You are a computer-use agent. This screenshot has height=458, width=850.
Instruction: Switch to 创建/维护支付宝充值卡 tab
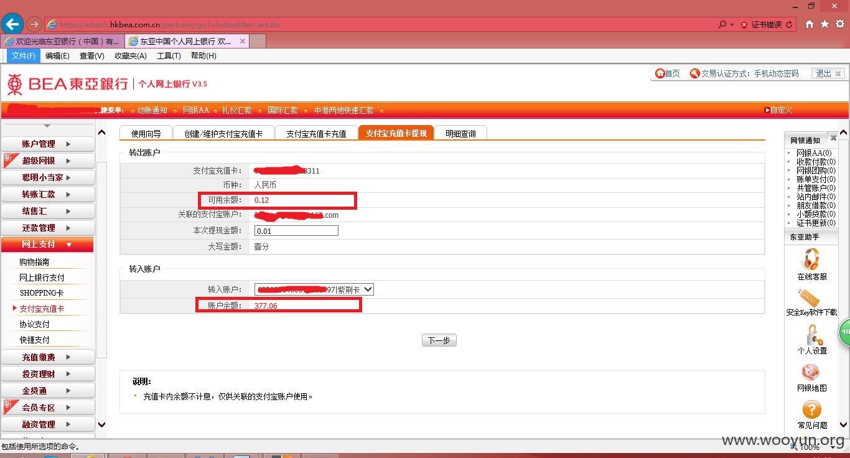tap(223, 133)
